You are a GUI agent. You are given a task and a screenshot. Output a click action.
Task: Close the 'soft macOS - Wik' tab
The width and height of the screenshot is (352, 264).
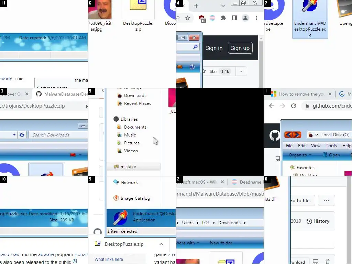222,182
